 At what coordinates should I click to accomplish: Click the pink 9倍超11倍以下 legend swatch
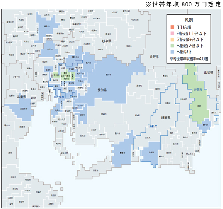coord(172,33)
